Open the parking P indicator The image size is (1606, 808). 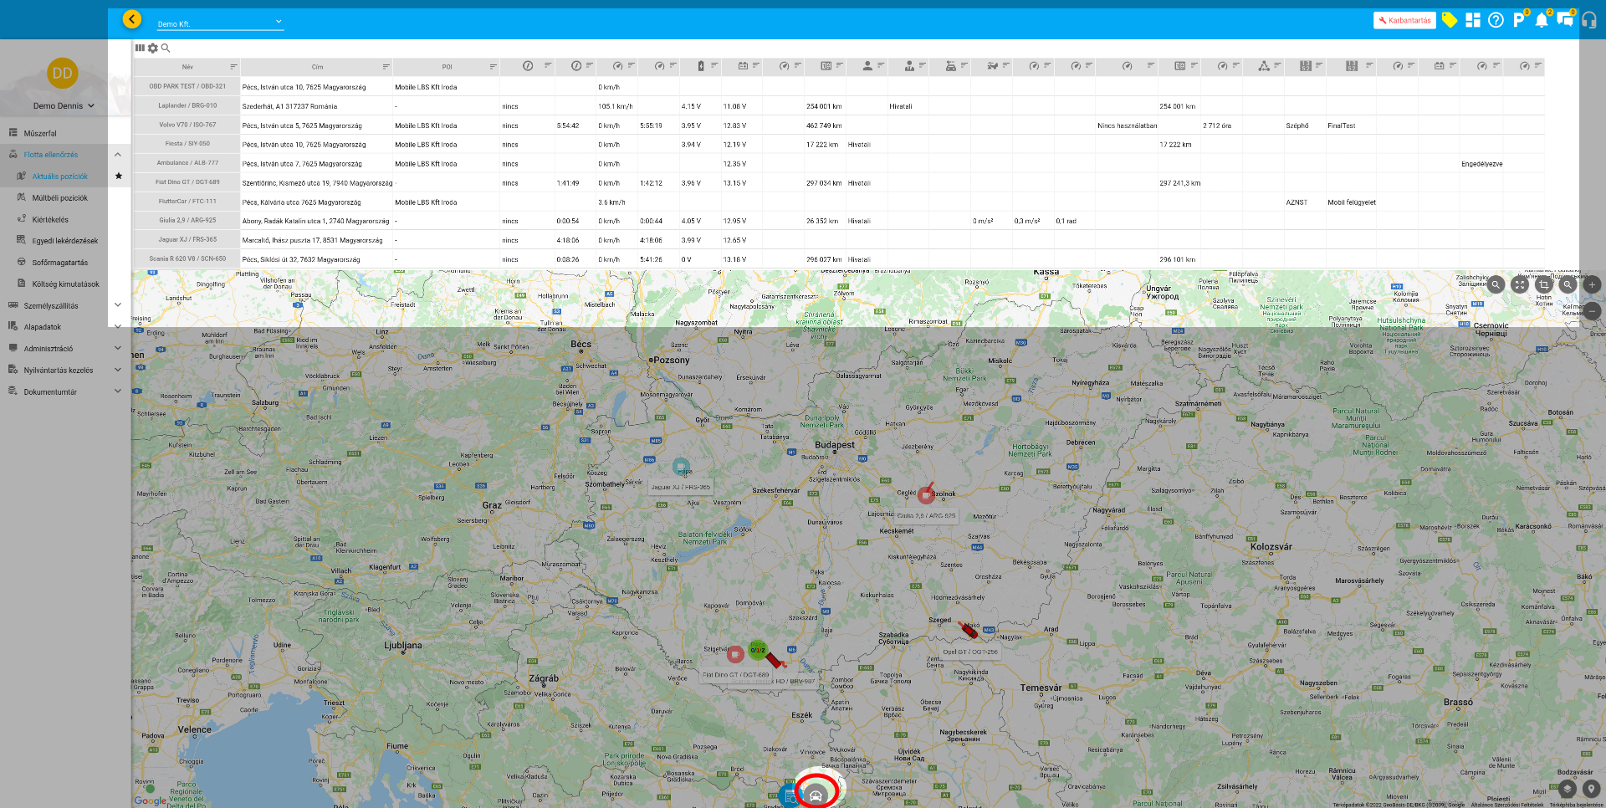[x=1518, y=20]
